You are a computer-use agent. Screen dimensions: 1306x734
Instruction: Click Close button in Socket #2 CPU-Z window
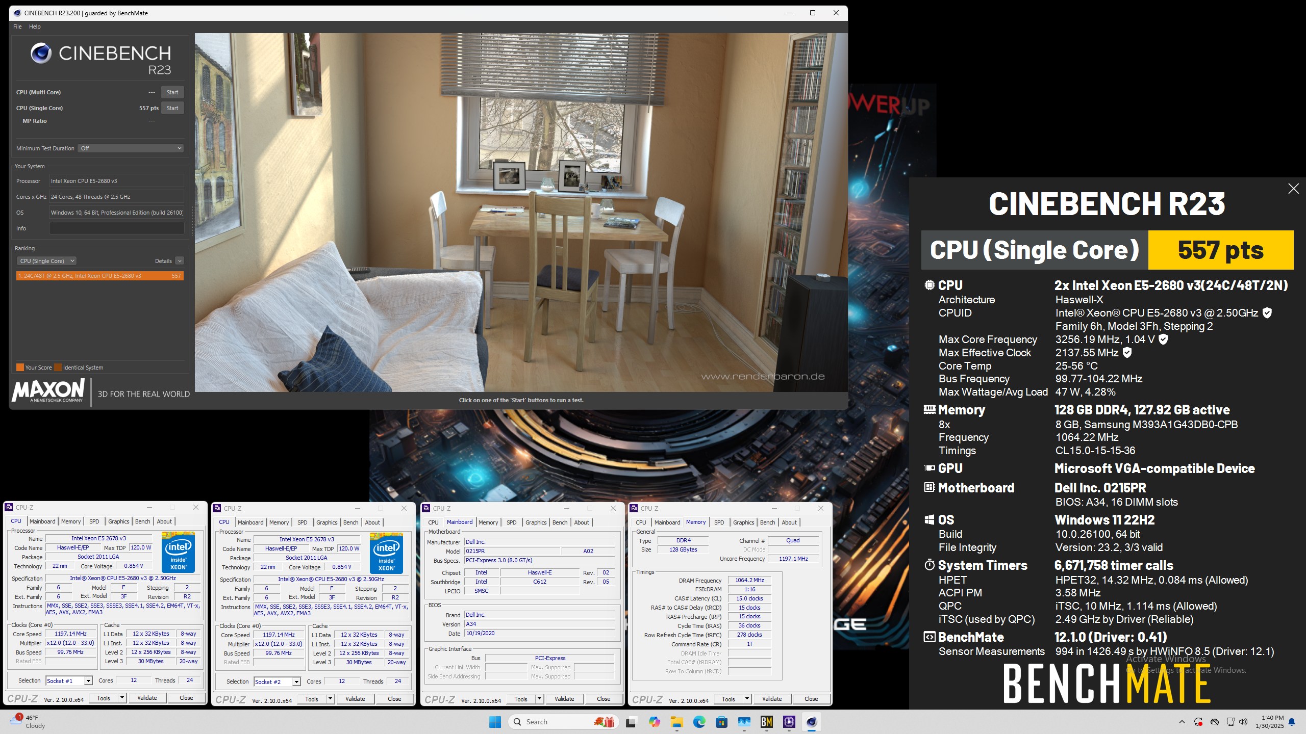(x=394, y=699)
